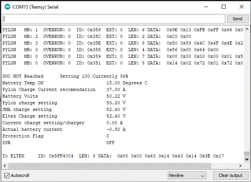Click the 'Protection Flag' label
This screenshot has height=182, width=251.
[23, 136]
